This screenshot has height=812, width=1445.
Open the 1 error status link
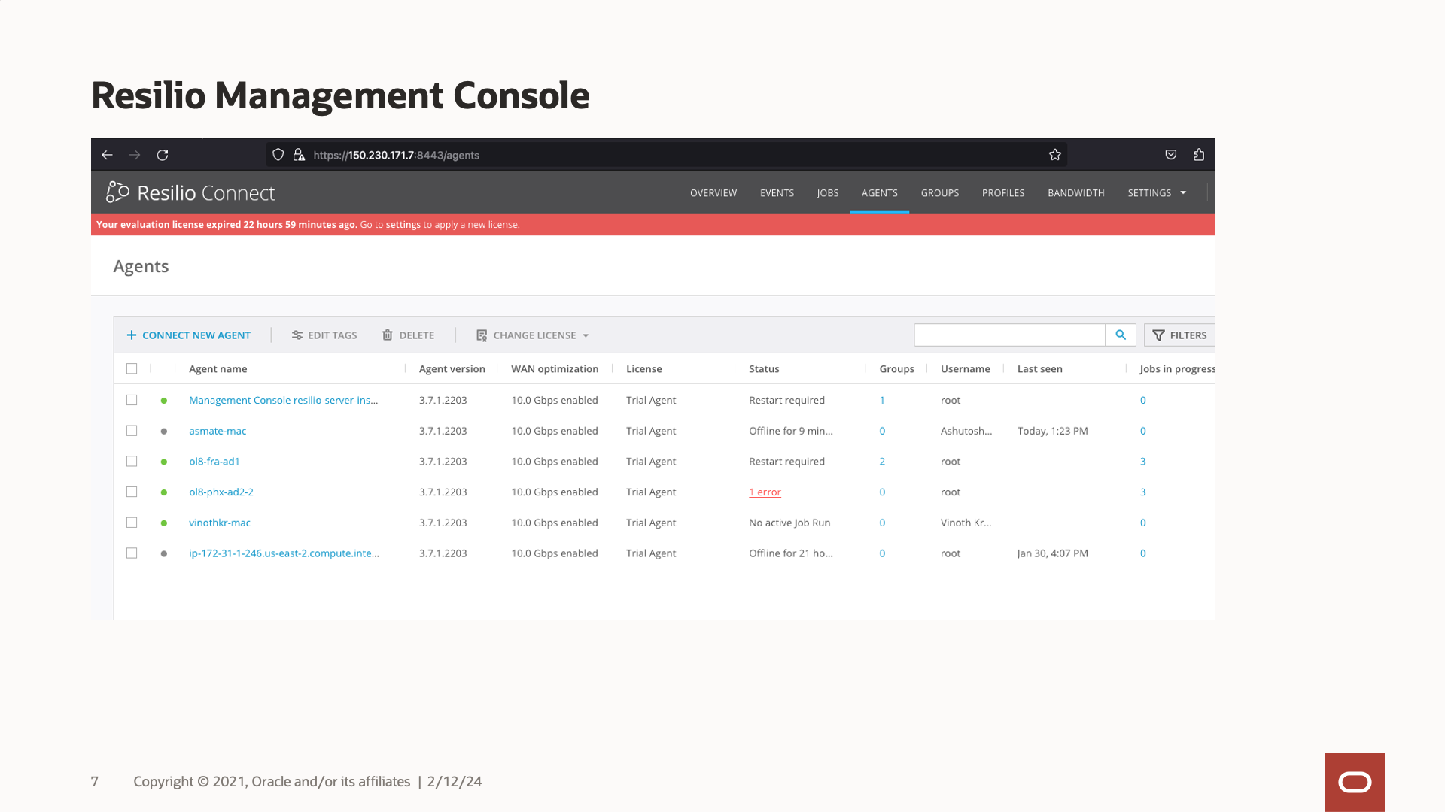click(x=765, y=492)
